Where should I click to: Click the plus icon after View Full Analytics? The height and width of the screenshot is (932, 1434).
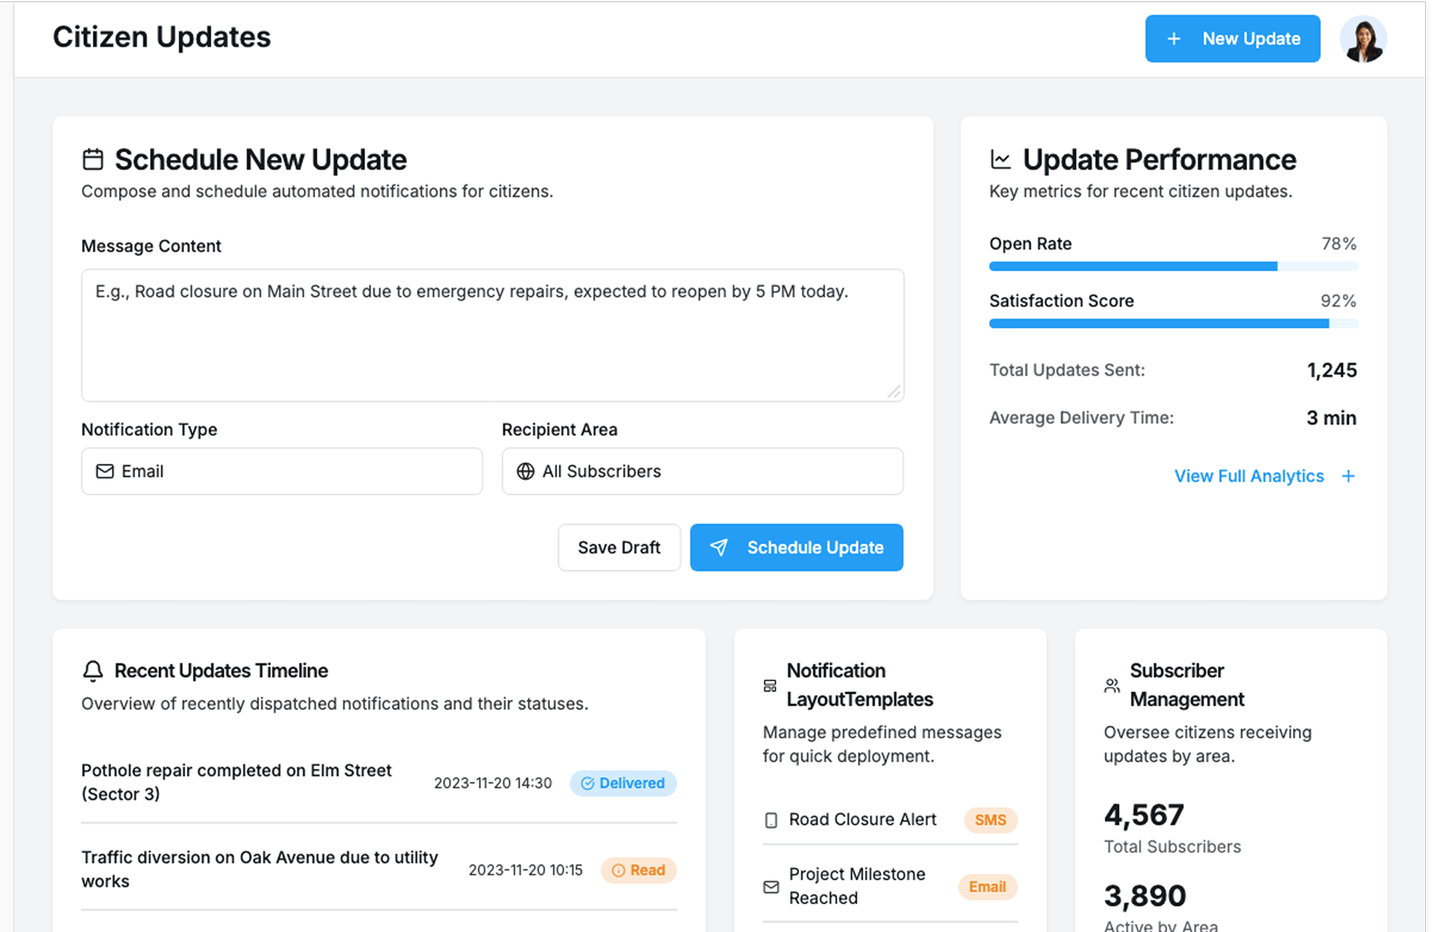(x=1348, y=476)
